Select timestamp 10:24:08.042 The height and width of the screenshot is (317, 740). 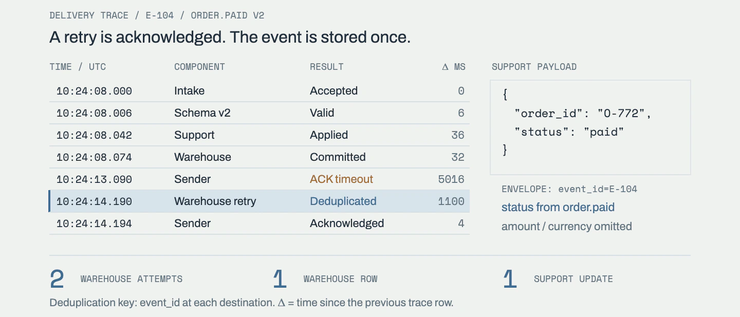[94, 135]
